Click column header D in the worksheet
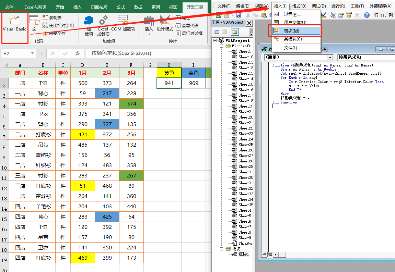 (x=83, y=65)
